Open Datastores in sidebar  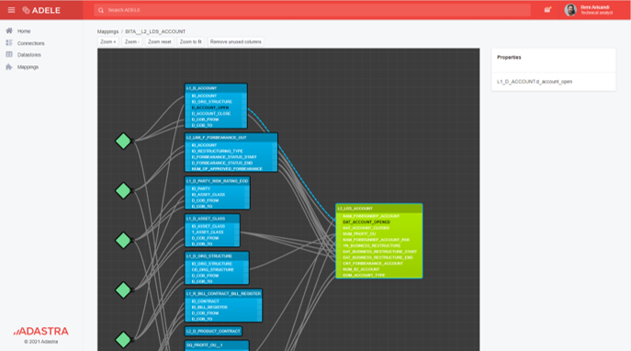click(29, 55)
